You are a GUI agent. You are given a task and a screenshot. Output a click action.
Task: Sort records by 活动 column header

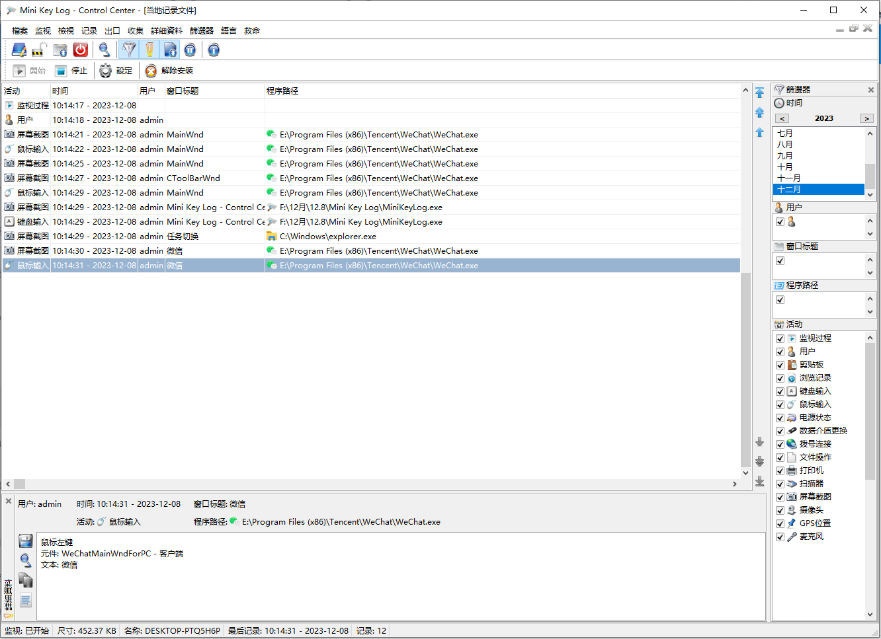click(26, 91)
